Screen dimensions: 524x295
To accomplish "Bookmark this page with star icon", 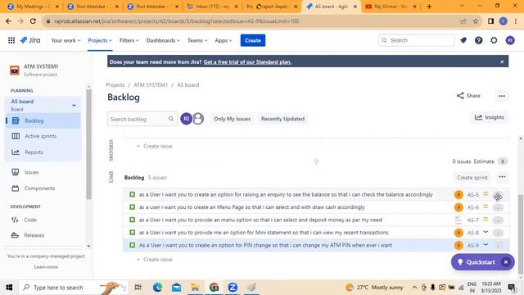I will (x=476, y=21).
